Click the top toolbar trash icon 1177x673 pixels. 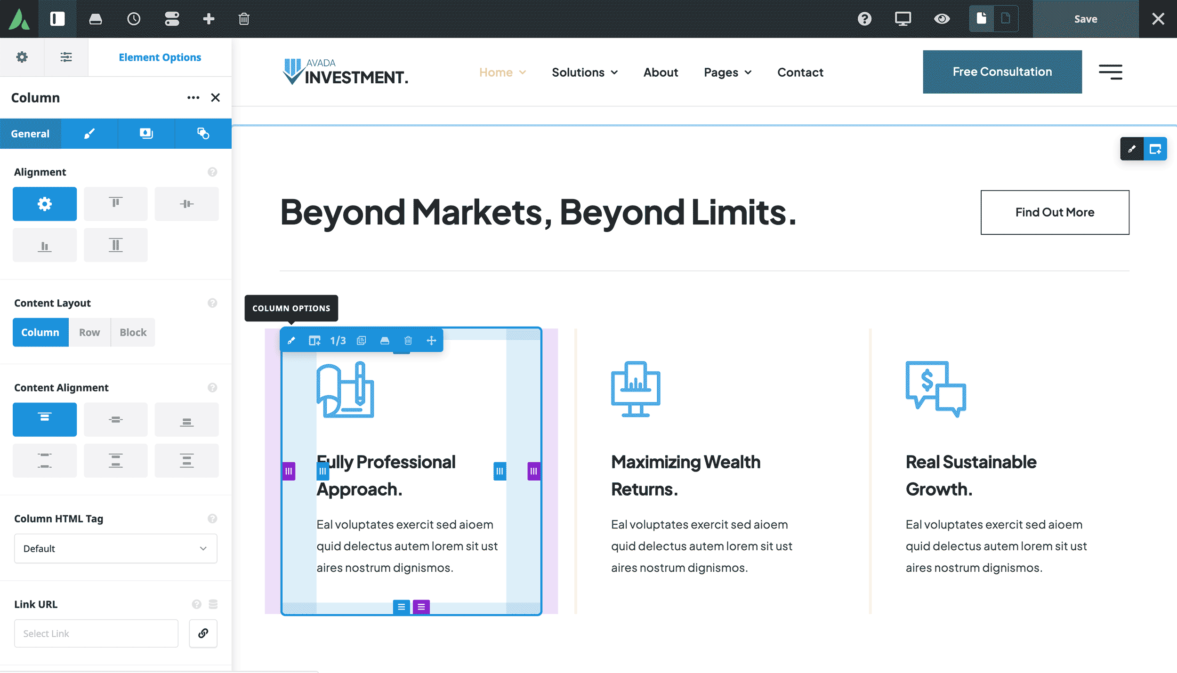[x=244, y=19]
